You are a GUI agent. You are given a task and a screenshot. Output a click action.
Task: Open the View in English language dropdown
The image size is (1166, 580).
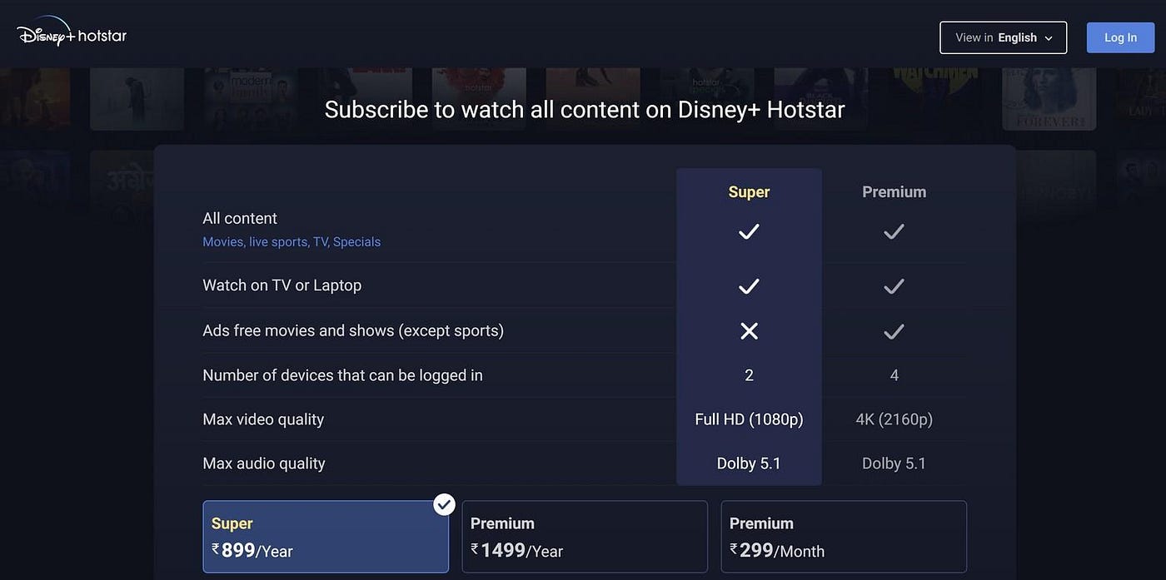click(x=1004, y=37)
